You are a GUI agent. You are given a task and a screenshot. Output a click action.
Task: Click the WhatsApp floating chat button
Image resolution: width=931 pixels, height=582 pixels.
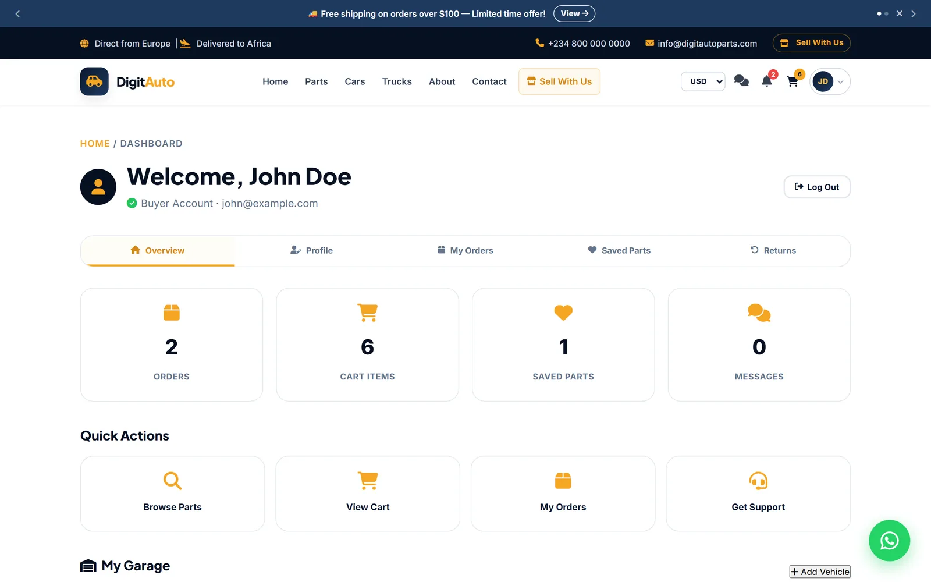tap(889, 541)
